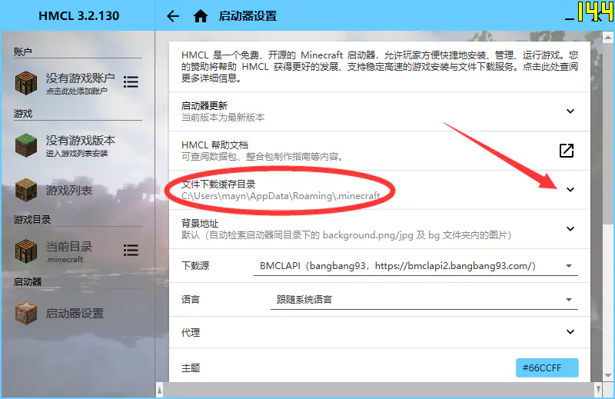Expand the 背景地址 section
The height and width of the screenshot is (399, 615).
coord(570,229)
